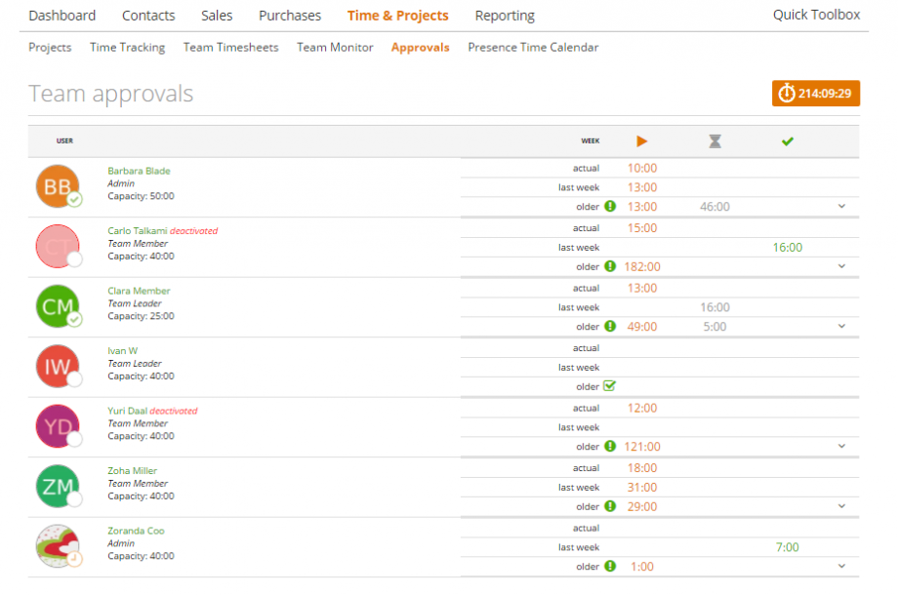Screen dimensions: 898x595
Task: Click the green checkmark approval column icon
Action: pyautogui.click(x=787, y=140)
